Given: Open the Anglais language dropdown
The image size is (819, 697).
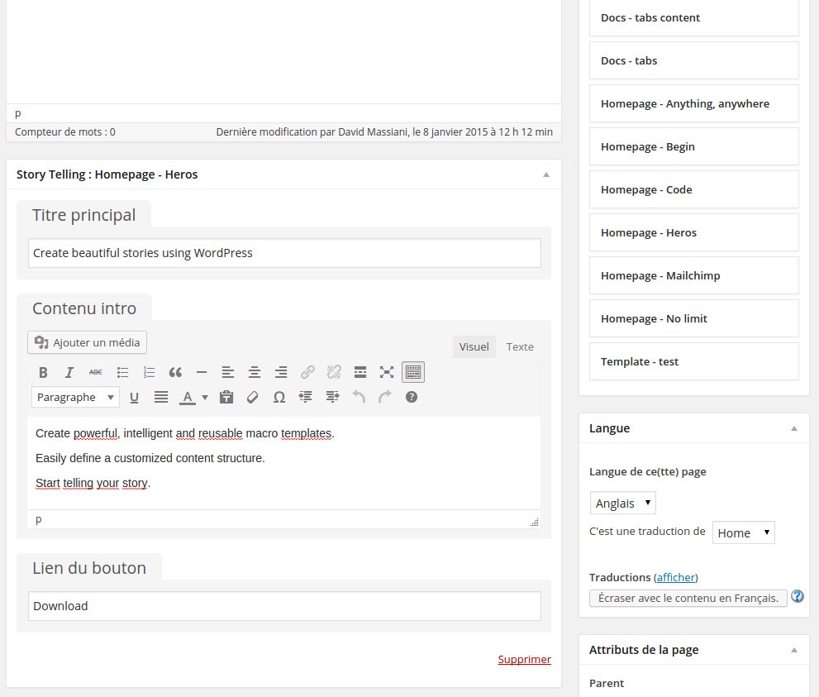Looking at the screenshot, I should coord(622,503).
